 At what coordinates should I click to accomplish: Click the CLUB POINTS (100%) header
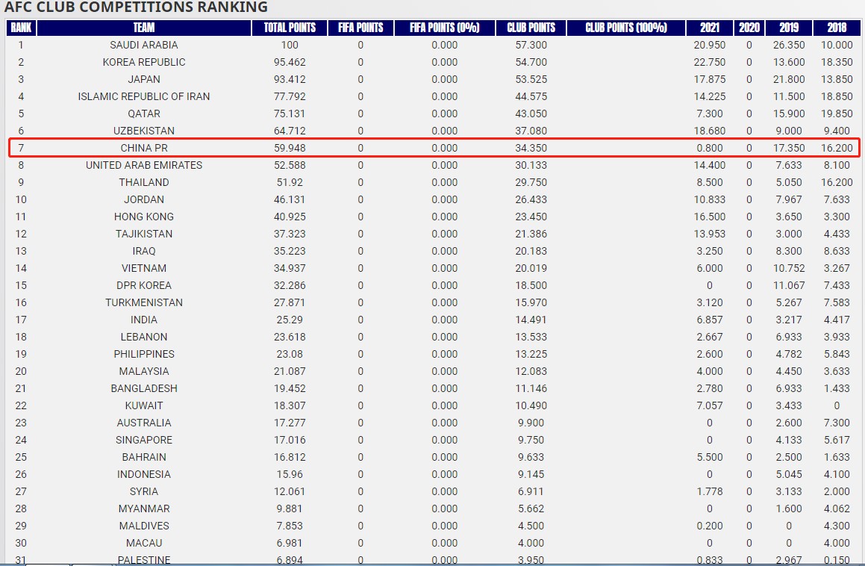coord(626,28)
